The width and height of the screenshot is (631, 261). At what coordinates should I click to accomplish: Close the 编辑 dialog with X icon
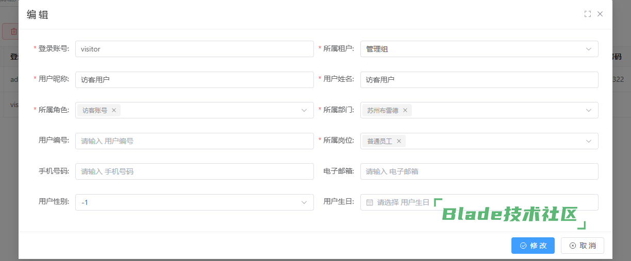[x=600, y=14]
